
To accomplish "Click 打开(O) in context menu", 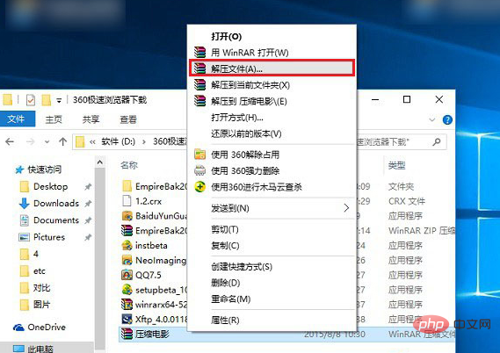I will tap(272, 36).
